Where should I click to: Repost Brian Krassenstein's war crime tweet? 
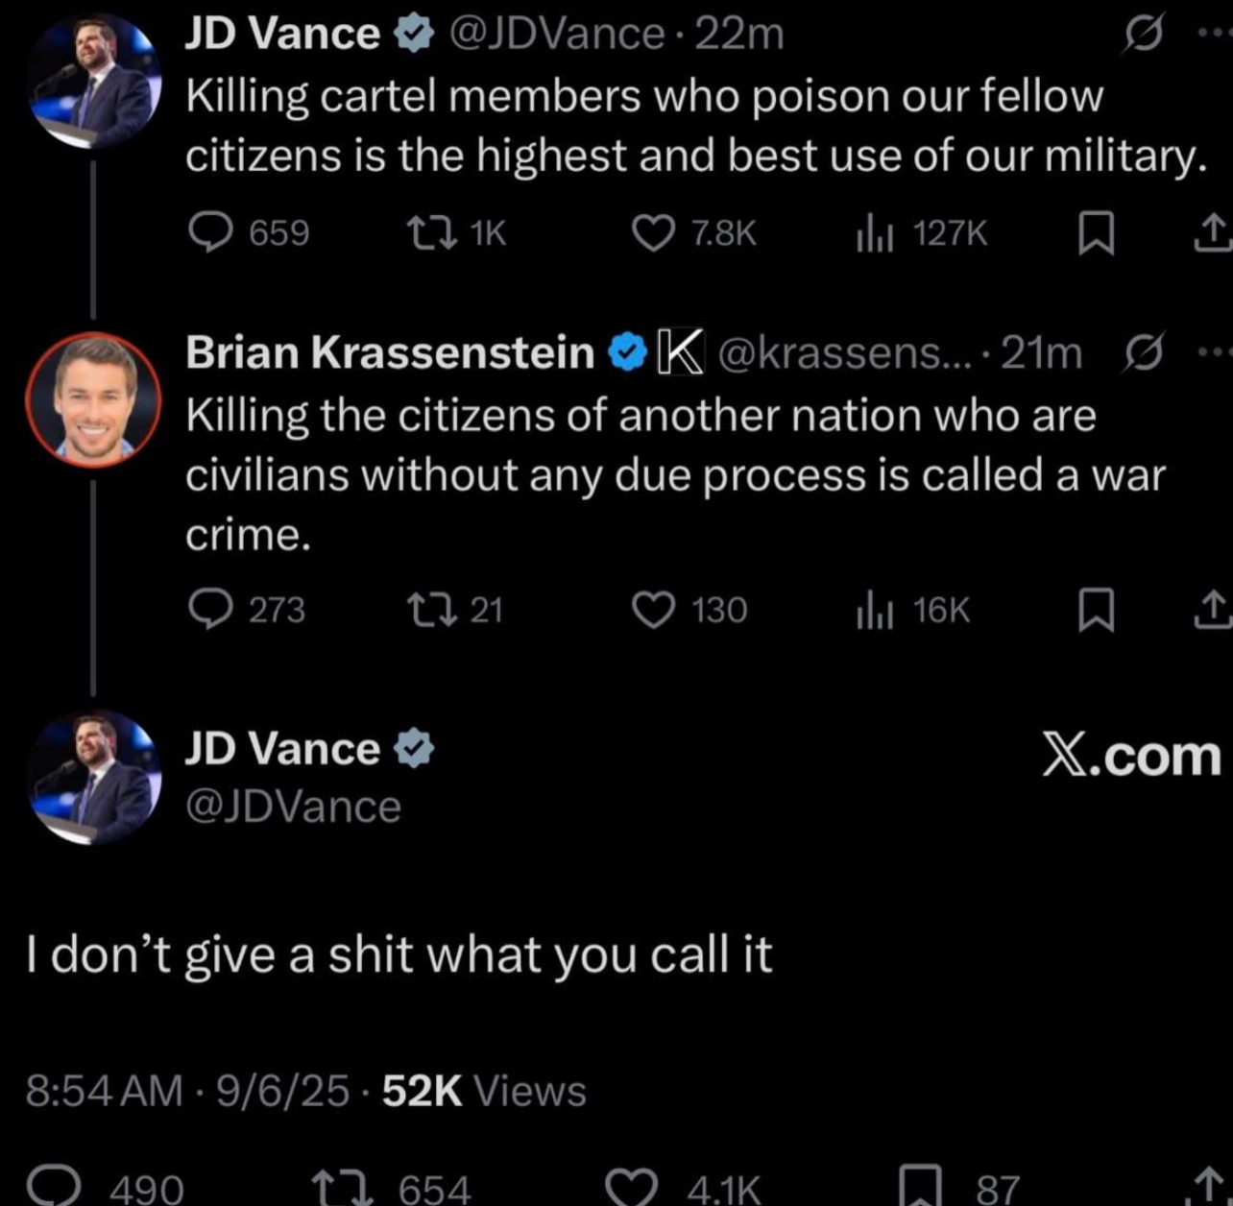click(431, 609)
